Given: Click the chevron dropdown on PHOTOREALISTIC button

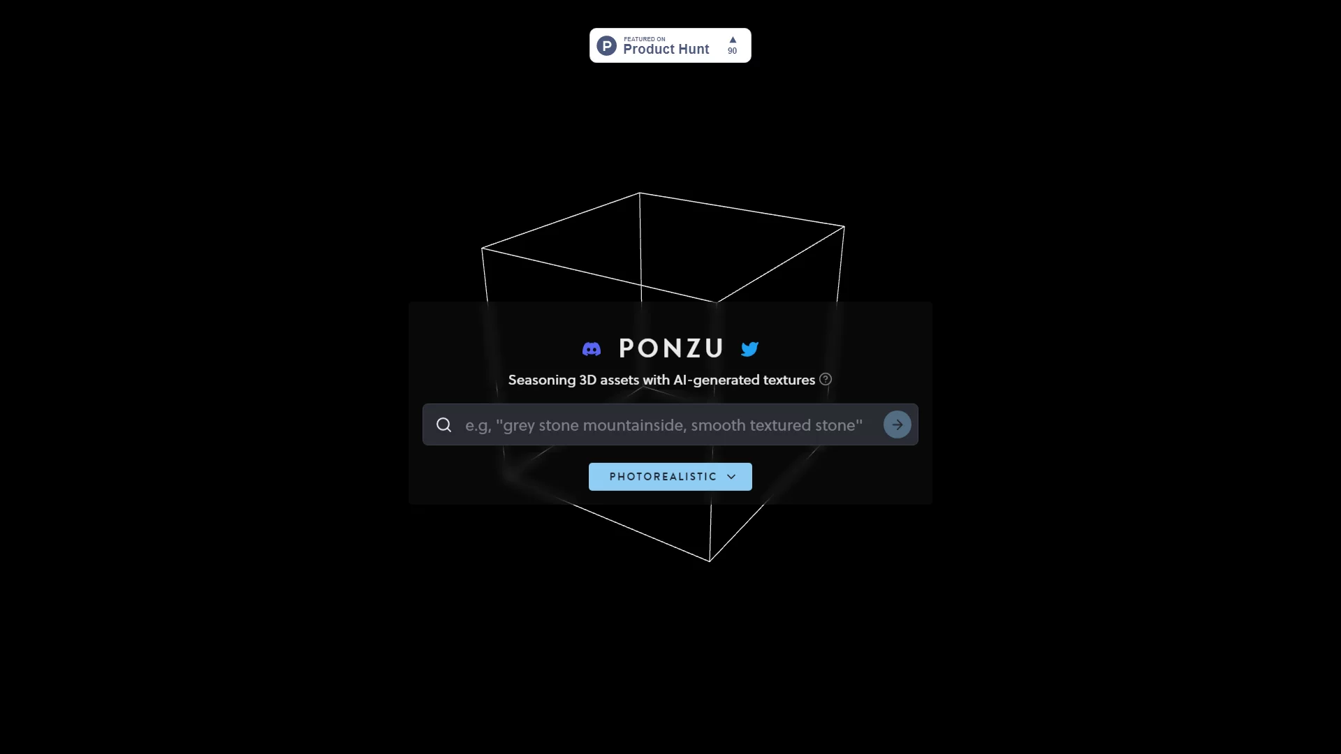Looking at the screenshot, I should tap(731, 476).
